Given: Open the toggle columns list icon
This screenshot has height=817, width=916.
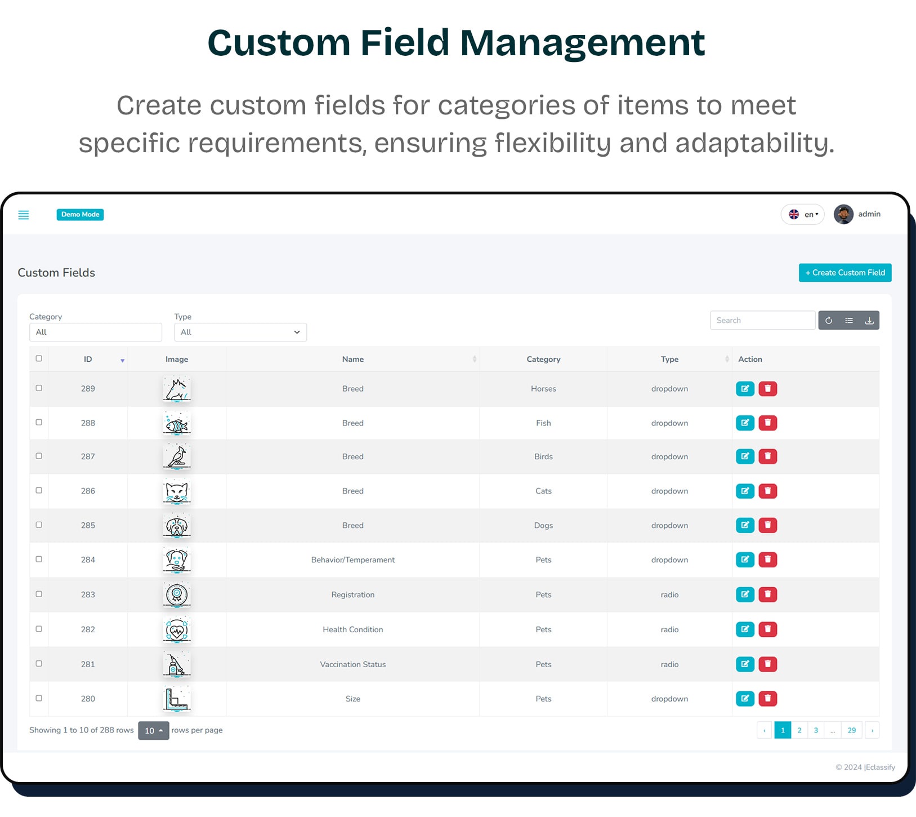Looking at the screenshot, I should pyautogui.click(x=848, y=320).
